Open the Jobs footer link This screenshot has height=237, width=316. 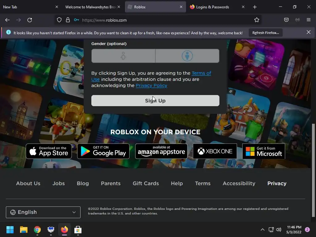pos(59,183)
